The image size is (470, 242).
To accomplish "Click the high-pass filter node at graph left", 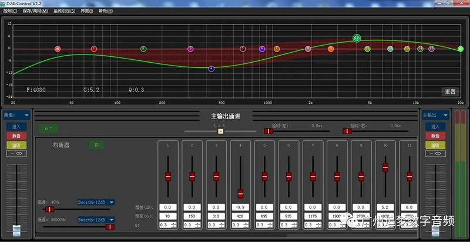I will [x=58, y=49].
